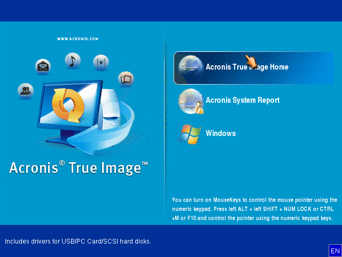Click the Acronis True Image logo title
342x257 pixels.
79,168
